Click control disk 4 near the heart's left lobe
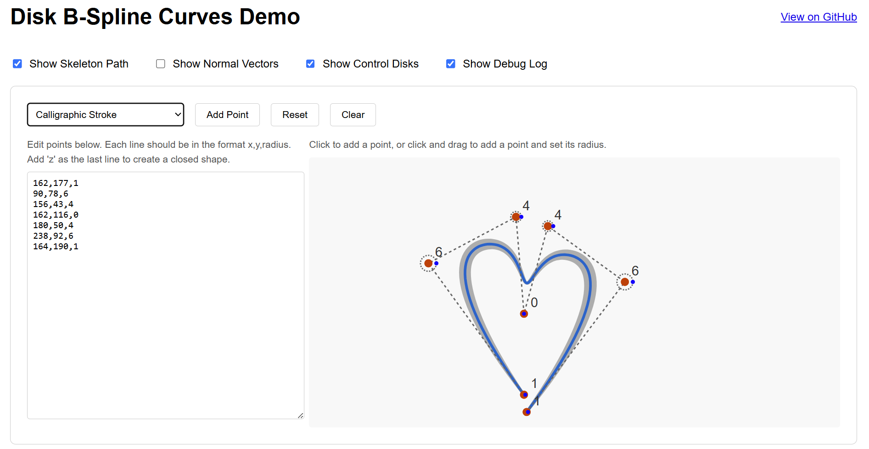Viewport: 869px width, 449px height. point(515,217)
